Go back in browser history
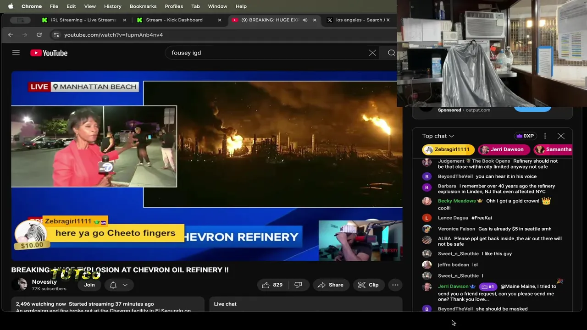The width and height of the screenshot is (587, 330). click(x=11, y=35)
